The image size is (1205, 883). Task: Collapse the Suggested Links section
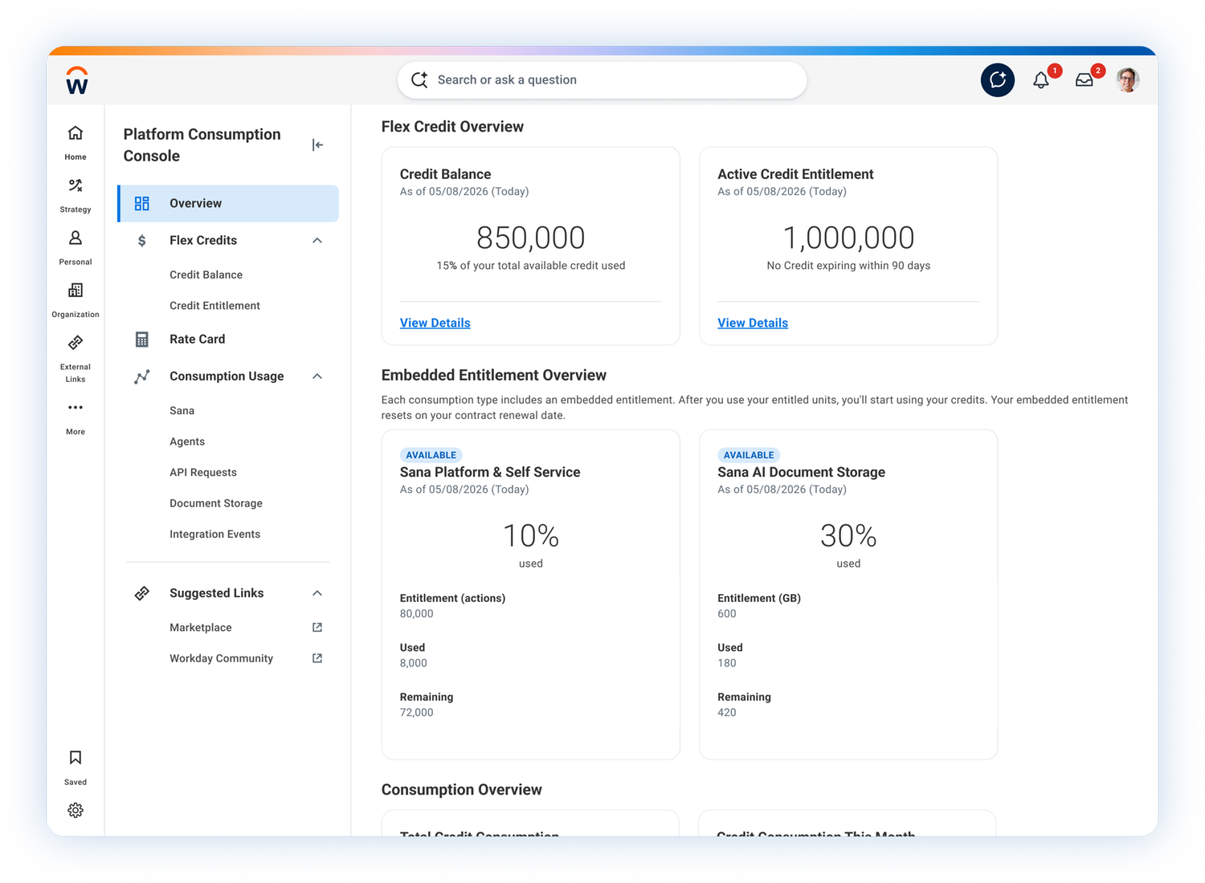pos(317,593)
